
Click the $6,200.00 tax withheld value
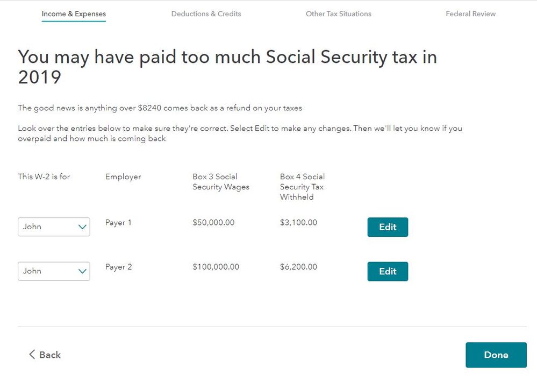[298, 267]
